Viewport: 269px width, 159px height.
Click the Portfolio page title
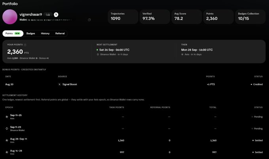point(10,4)
